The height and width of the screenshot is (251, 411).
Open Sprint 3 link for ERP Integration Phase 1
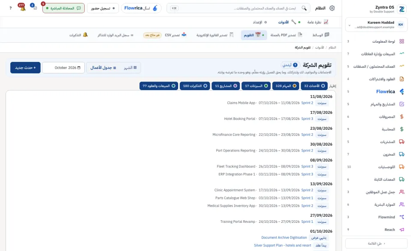pyautogui.click(x=307, y=174)
